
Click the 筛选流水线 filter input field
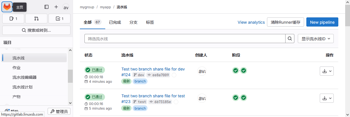[185, 39]
